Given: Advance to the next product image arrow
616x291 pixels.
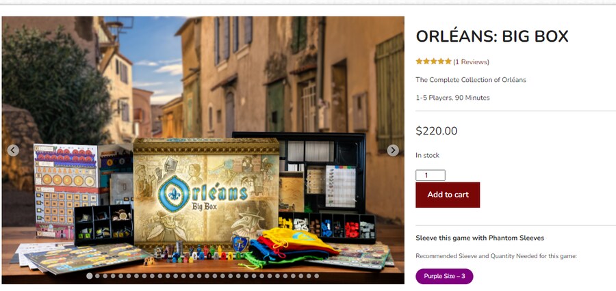Looking at the screenshot, I should 393,150.
